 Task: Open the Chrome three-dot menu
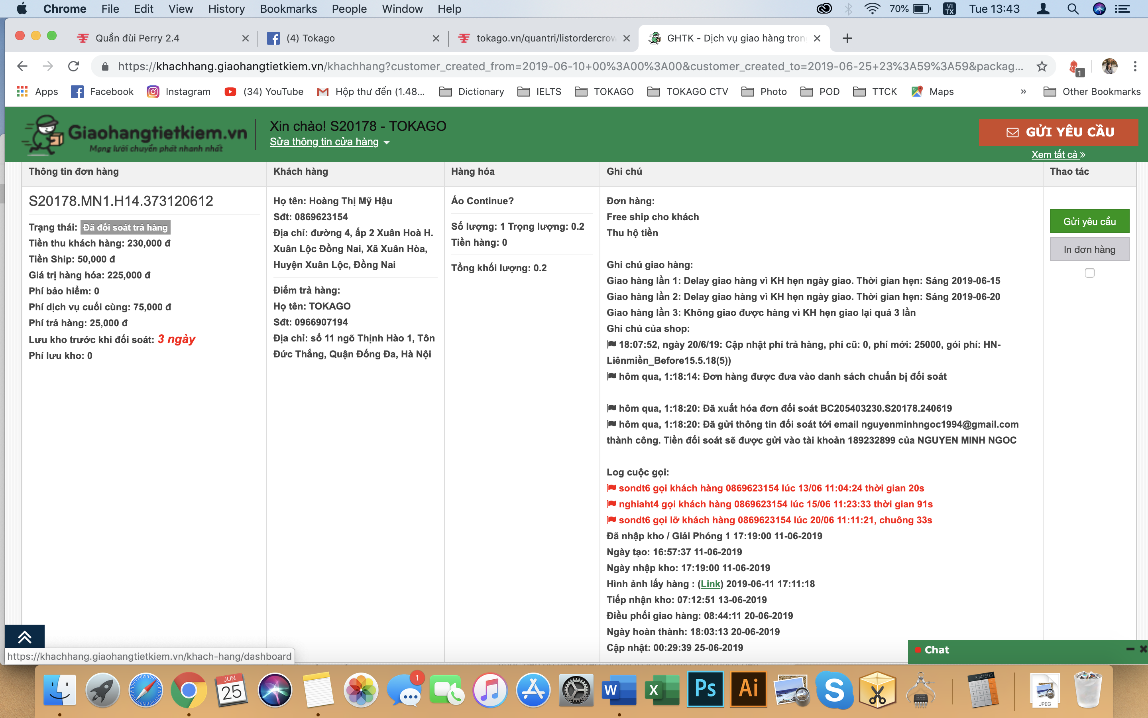(x=1135, y=66)
